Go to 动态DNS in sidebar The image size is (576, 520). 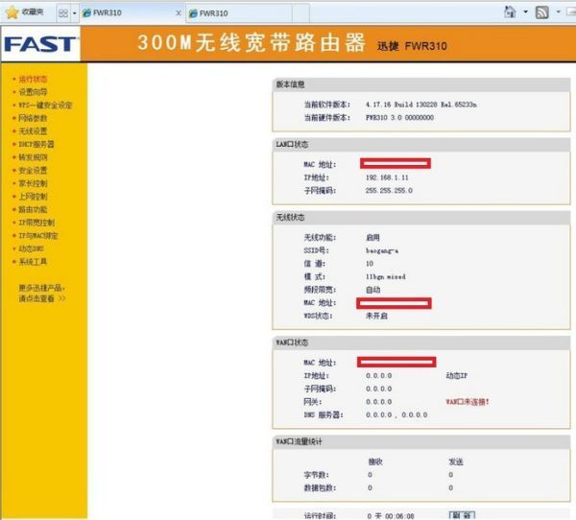pyautogui.click(x=31, y=248)
